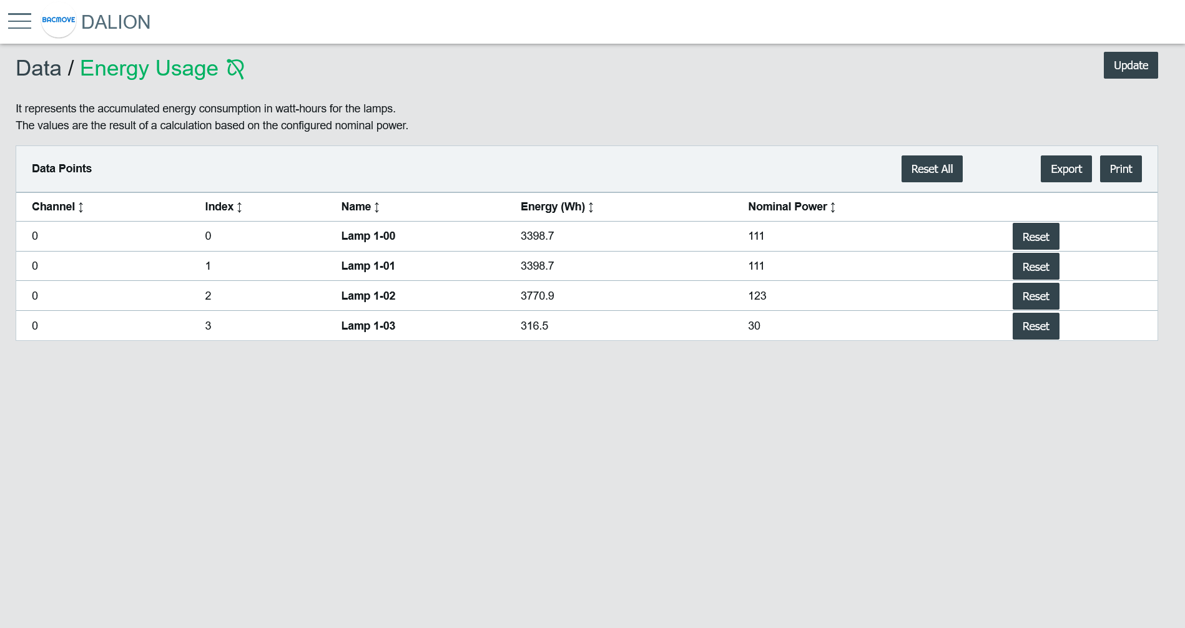1185x628 pixels.
Task: Select the Lamp 1-02 name cell
Action: coord(368,296)
